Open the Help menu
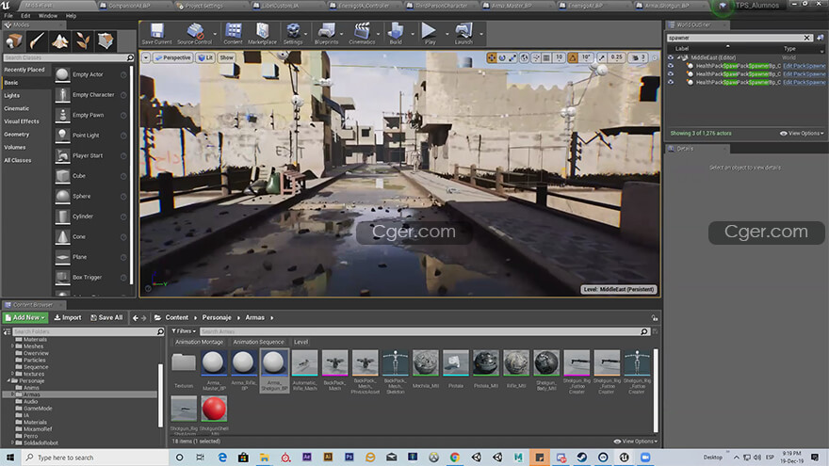Screen dimensions: 829x466 71,16
